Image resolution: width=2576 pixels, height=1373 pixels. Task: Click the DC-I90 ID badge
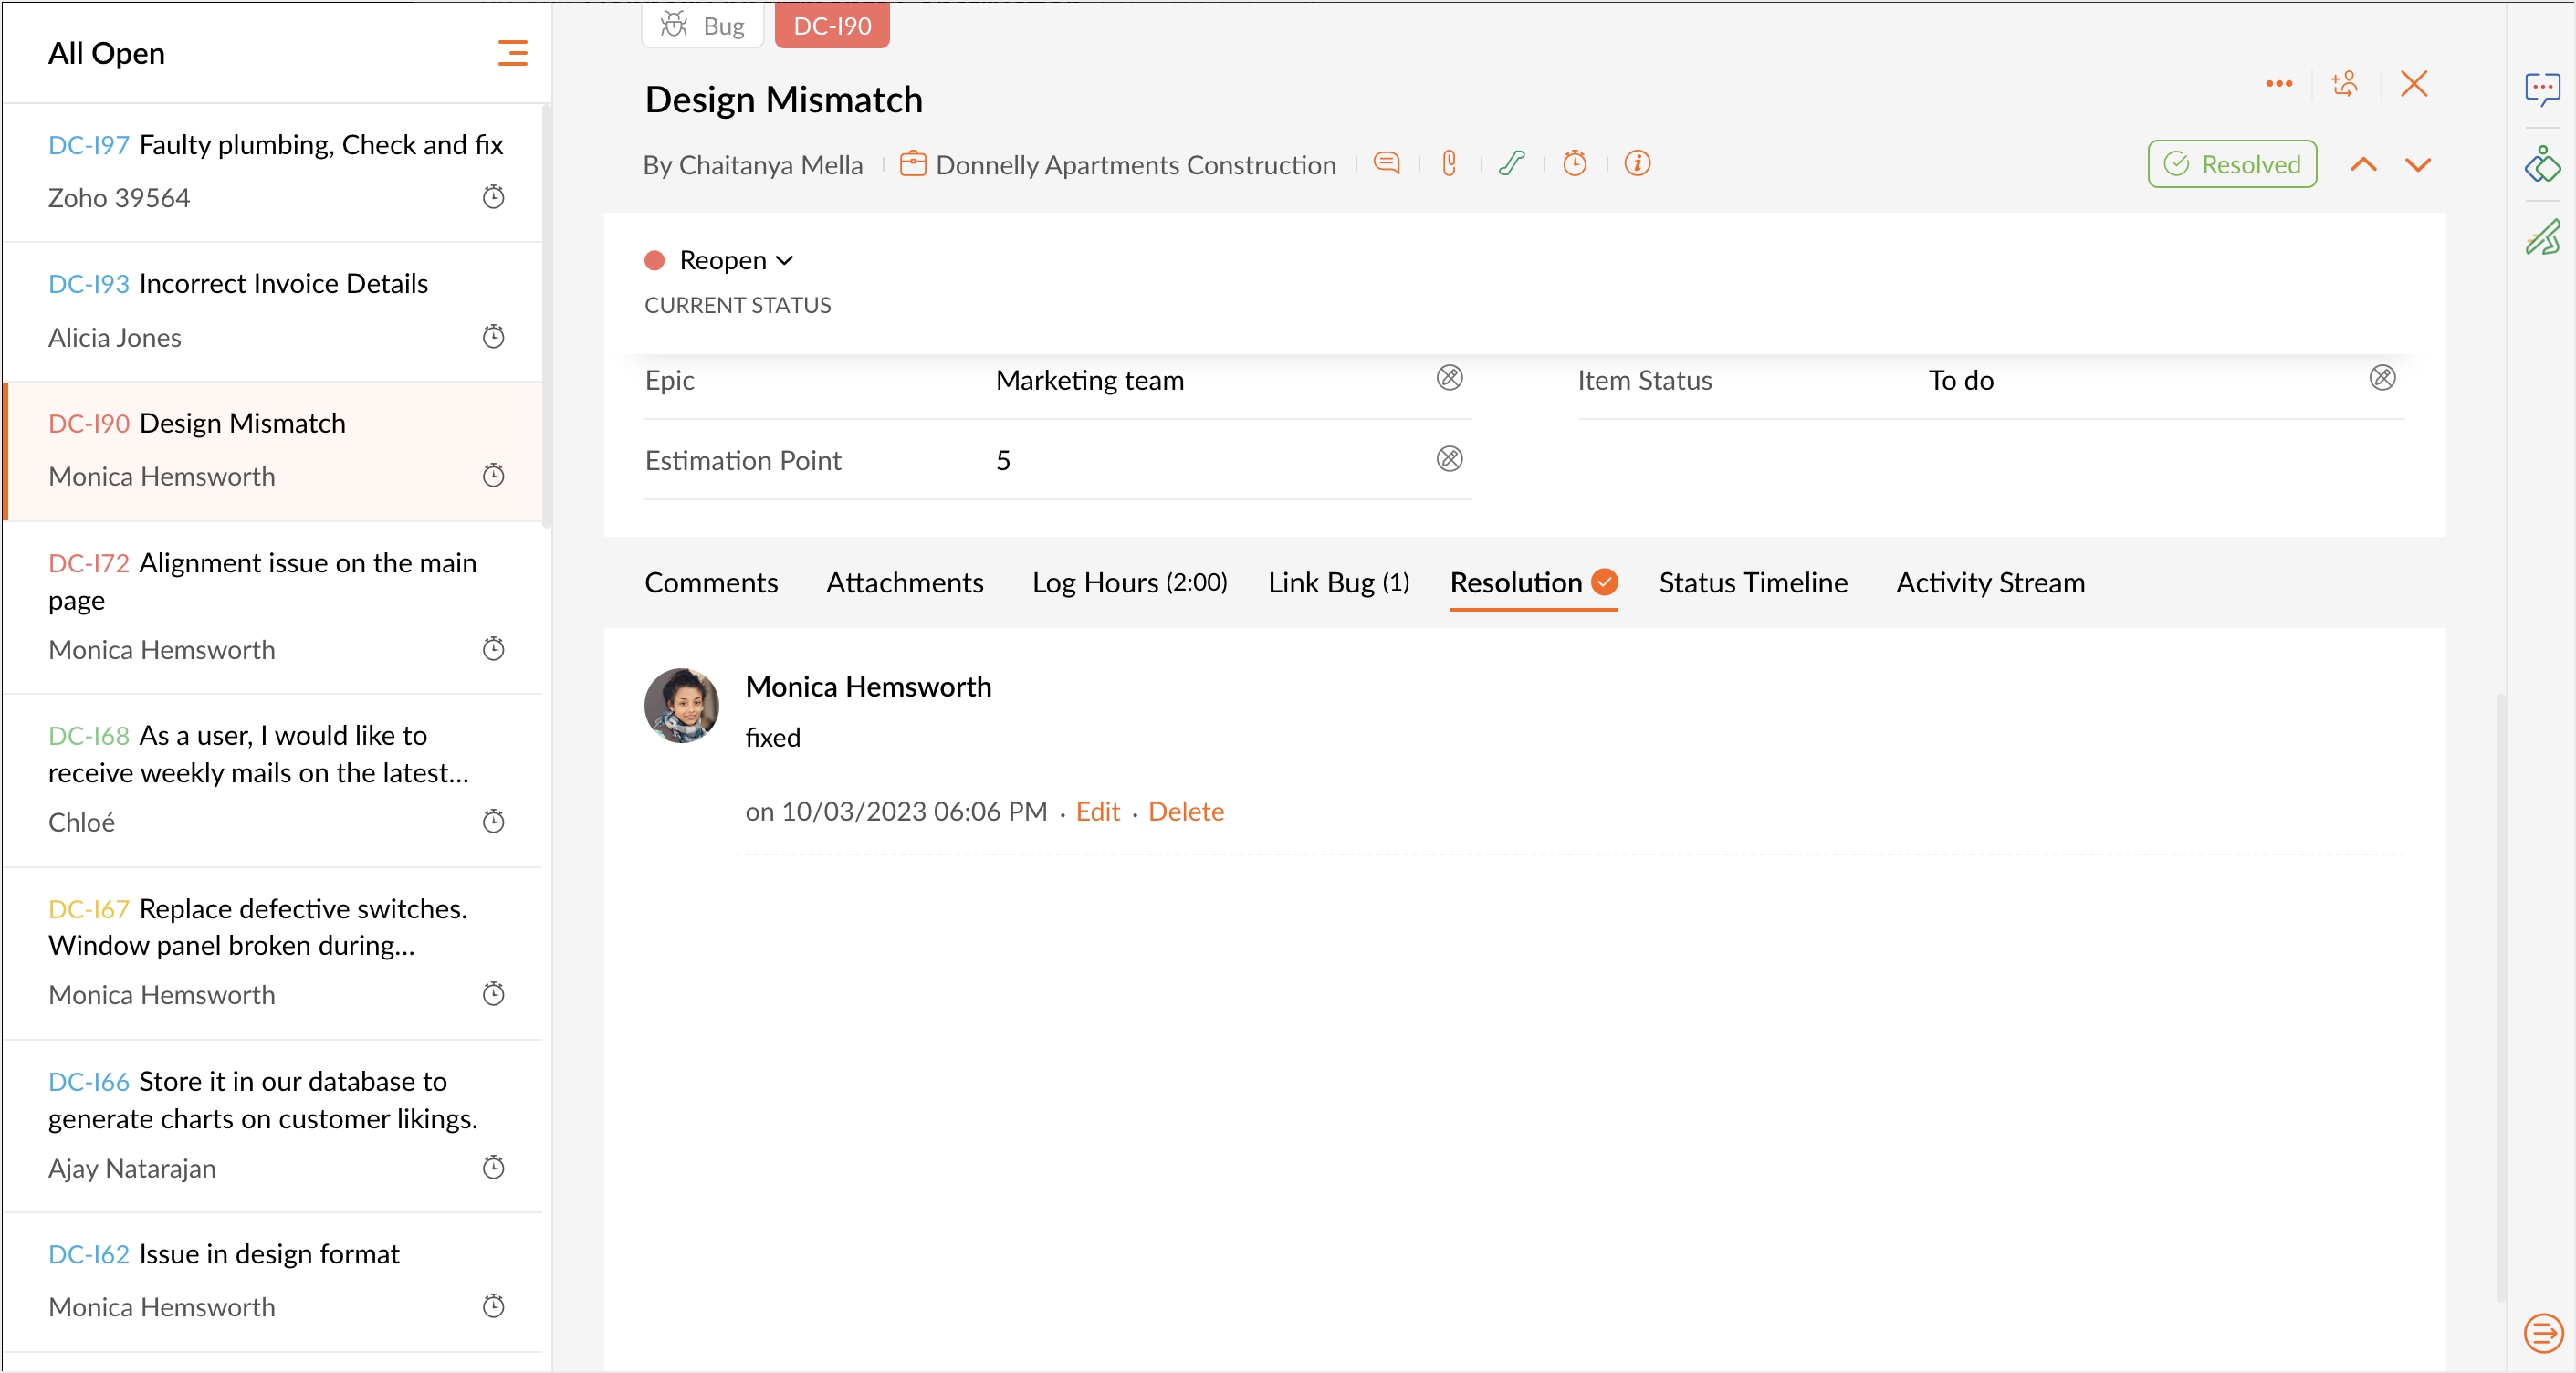(832, 25)
